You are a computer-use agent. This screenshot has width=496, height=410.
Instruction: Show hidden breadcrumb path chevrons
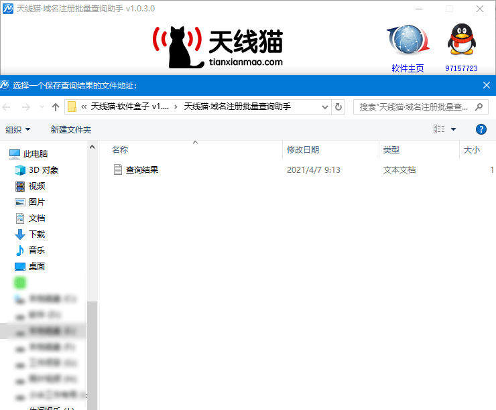pos(84,107)
